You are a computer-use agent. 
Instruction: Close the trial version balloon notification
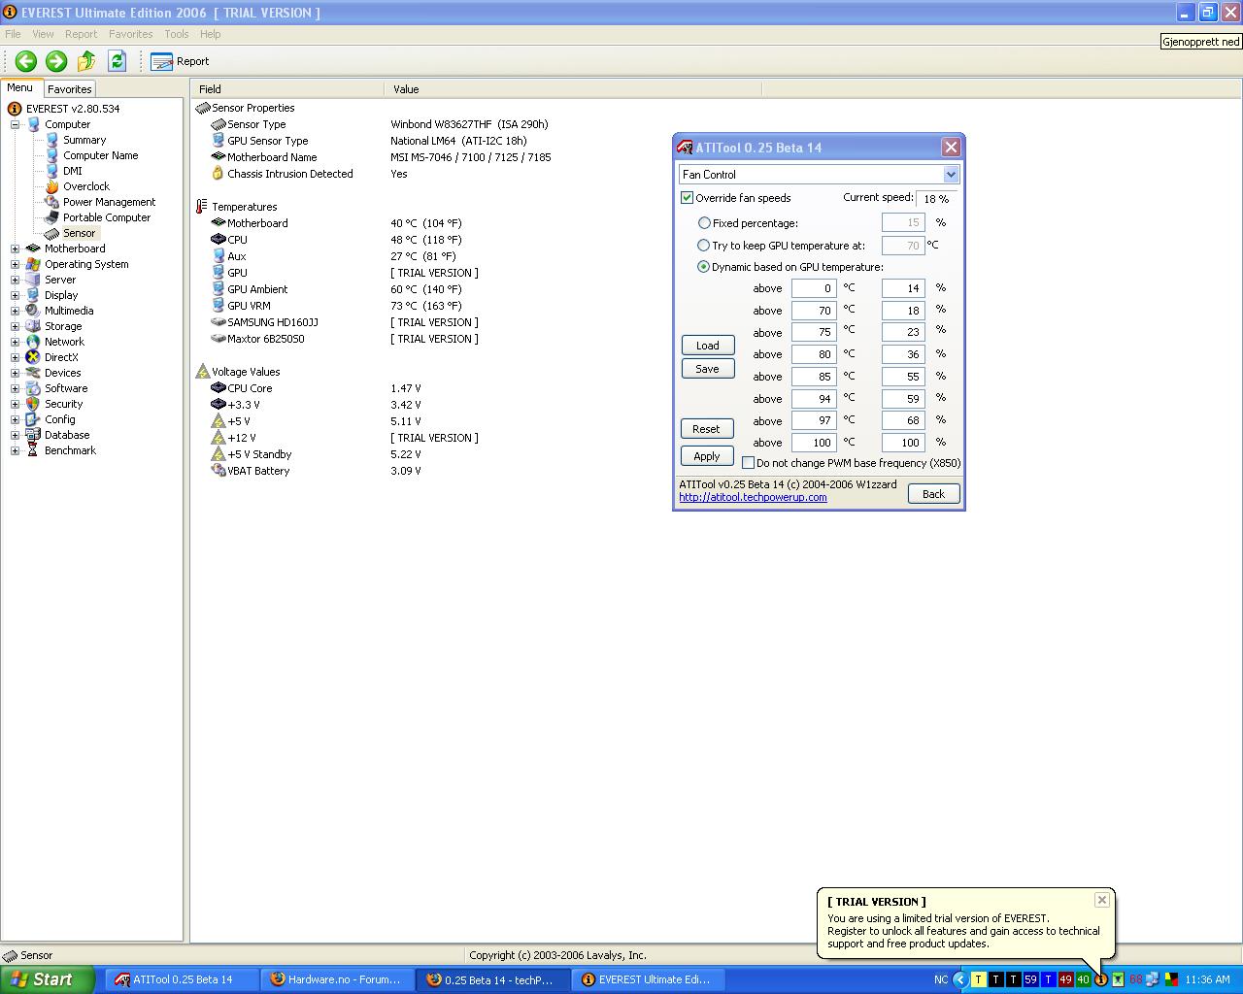1102,900
